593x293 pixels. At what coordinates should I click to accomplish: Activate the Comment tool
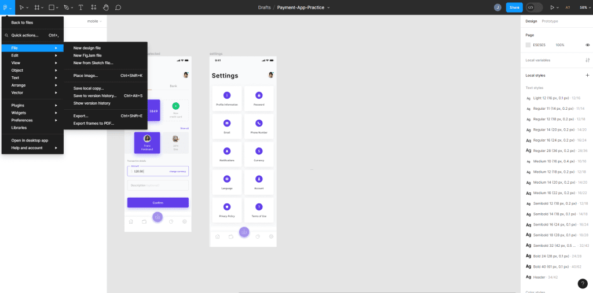[118, 8]
